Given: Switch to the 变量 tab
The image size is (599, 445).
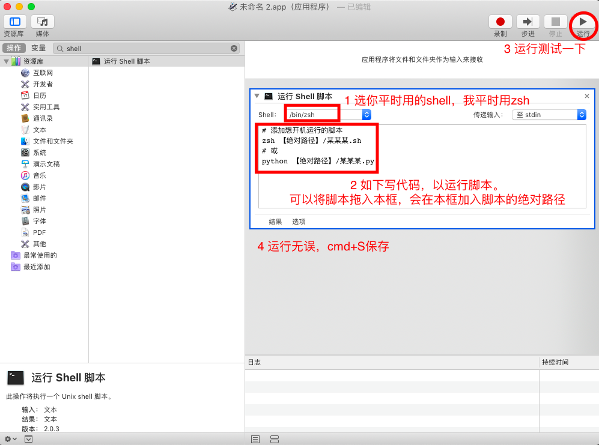Looking at the screenshot, I should 38,48.
